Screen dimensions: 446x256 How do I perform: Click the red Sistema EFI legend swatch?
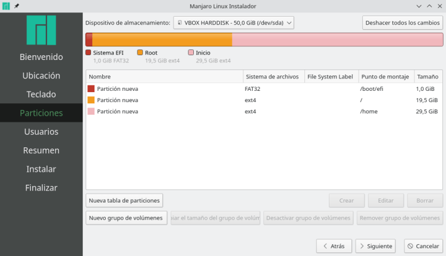click(88, 52)
